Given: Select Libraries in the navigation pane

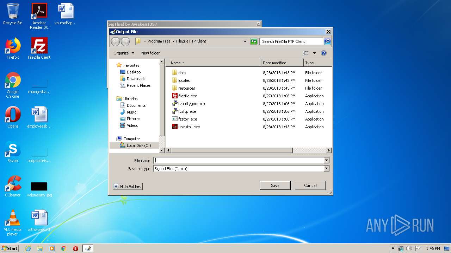Looking at the screenshot, I should [x=130, y=99].
